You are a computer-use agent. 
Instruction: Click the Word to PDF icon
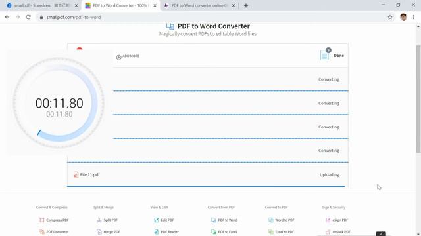[x=270, y=220]
